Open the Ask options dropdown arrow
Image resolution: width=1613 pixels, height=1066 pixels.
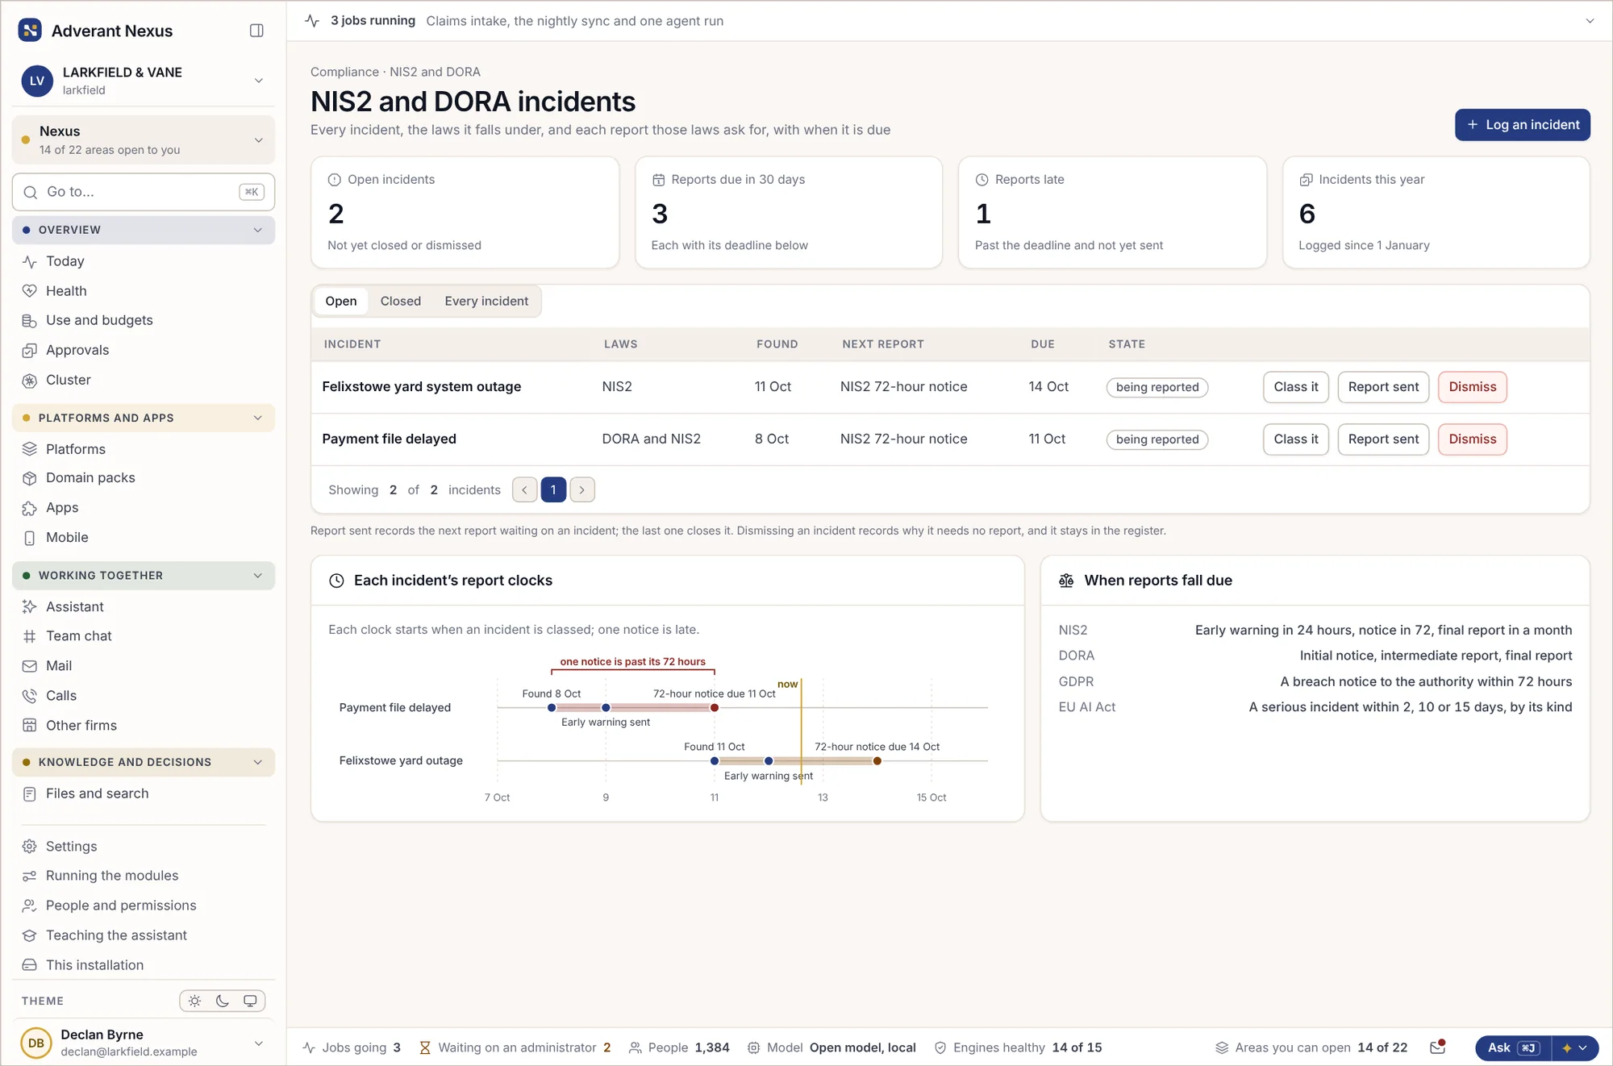1575,1047
